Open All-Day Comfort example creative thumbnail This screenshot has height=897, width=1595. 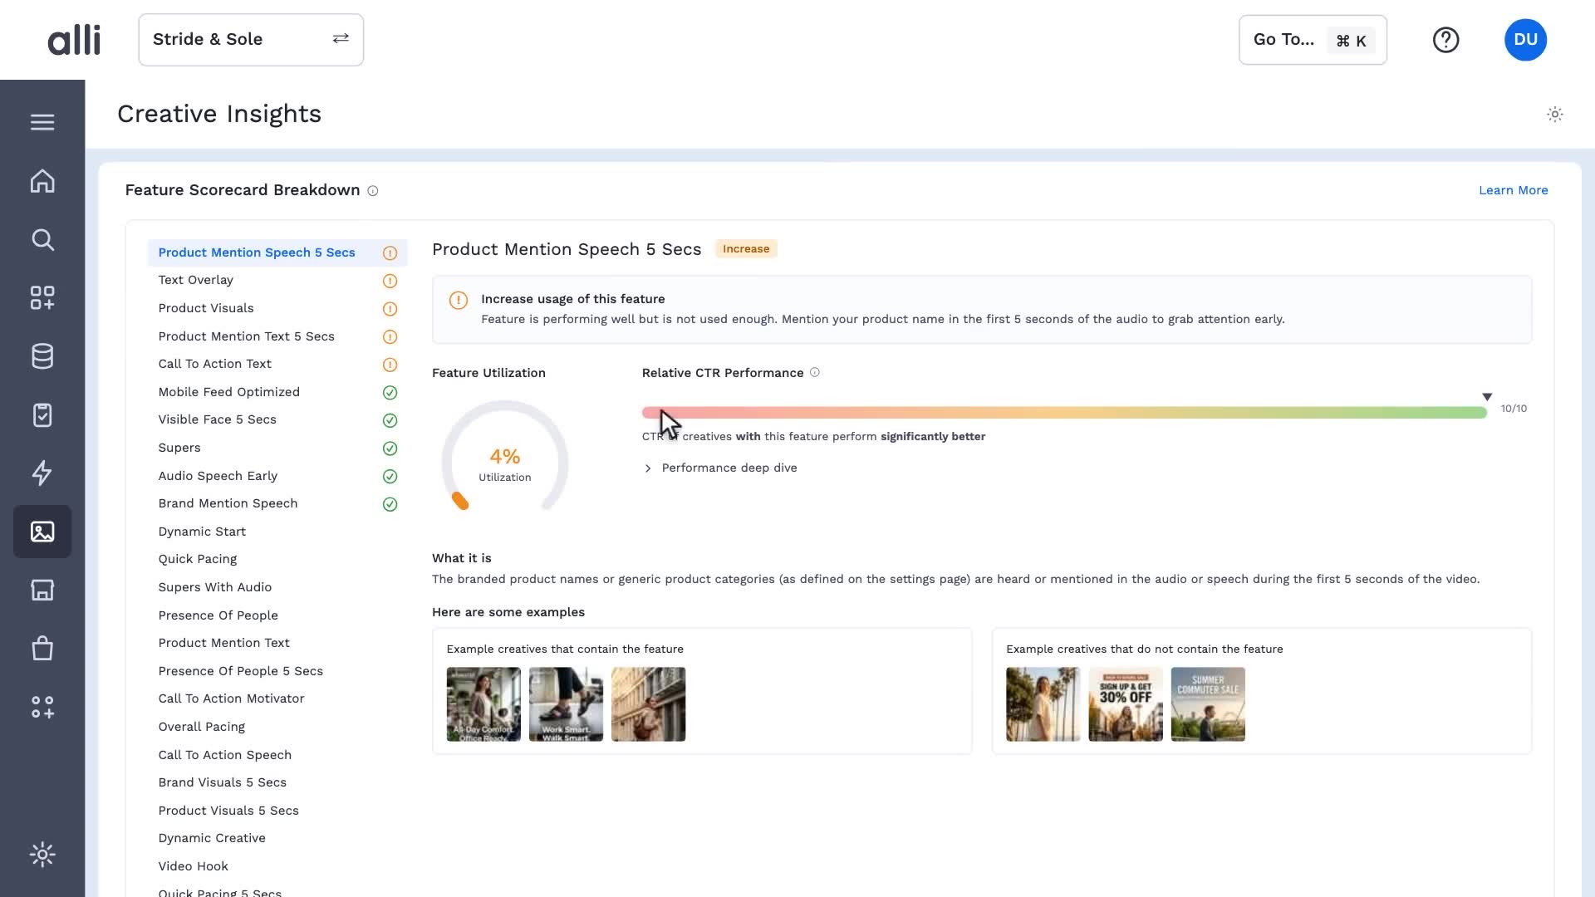483,704
